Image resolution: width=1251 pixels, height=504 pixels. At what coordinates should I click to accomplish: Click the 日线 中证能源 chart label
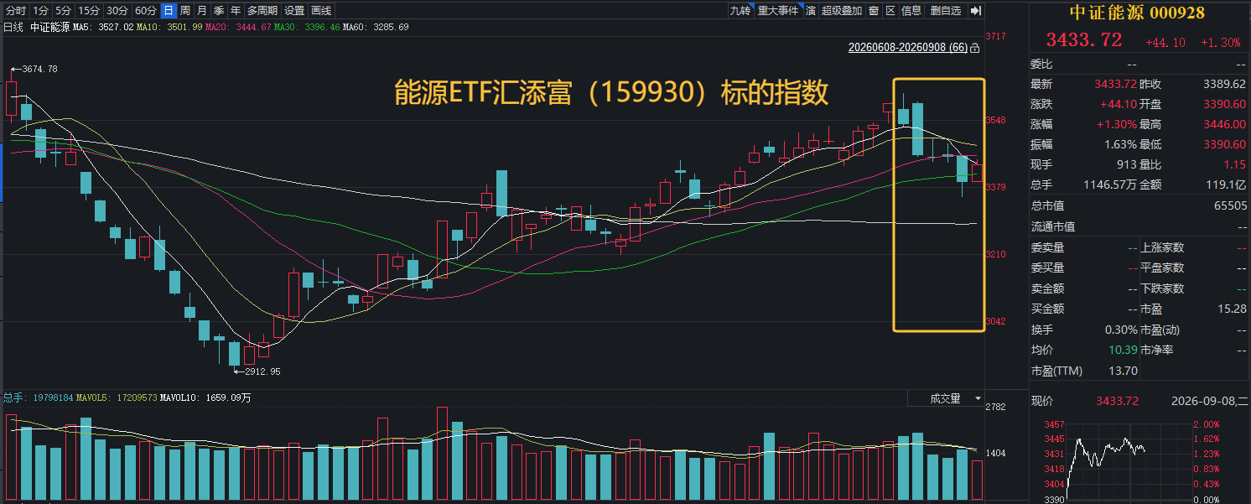click(36, 27)
